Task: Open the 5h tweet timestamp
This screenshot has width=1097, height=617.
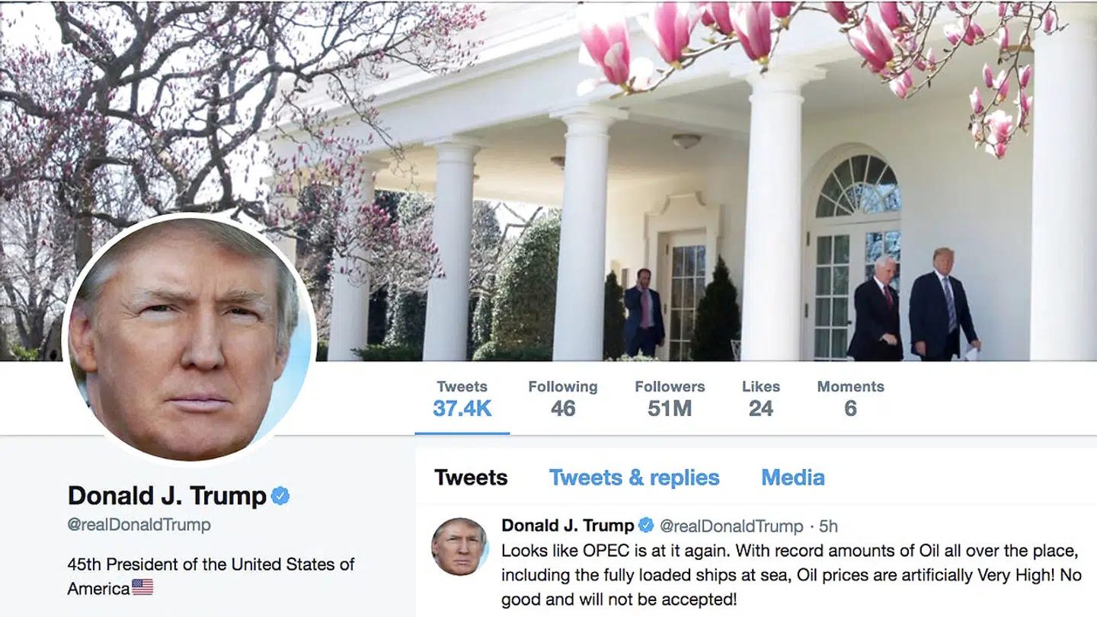Action: [828, 526]
